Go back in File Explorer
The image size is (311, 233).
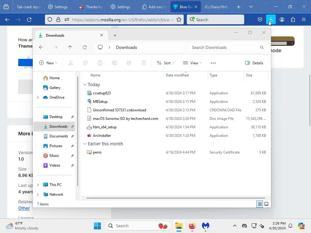click(x=41, y=47)
